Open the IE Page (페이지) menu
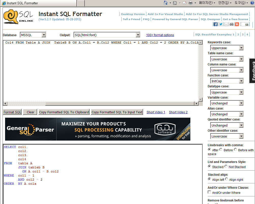The height and width of the screenshot is (204, 255). (207, 3)
